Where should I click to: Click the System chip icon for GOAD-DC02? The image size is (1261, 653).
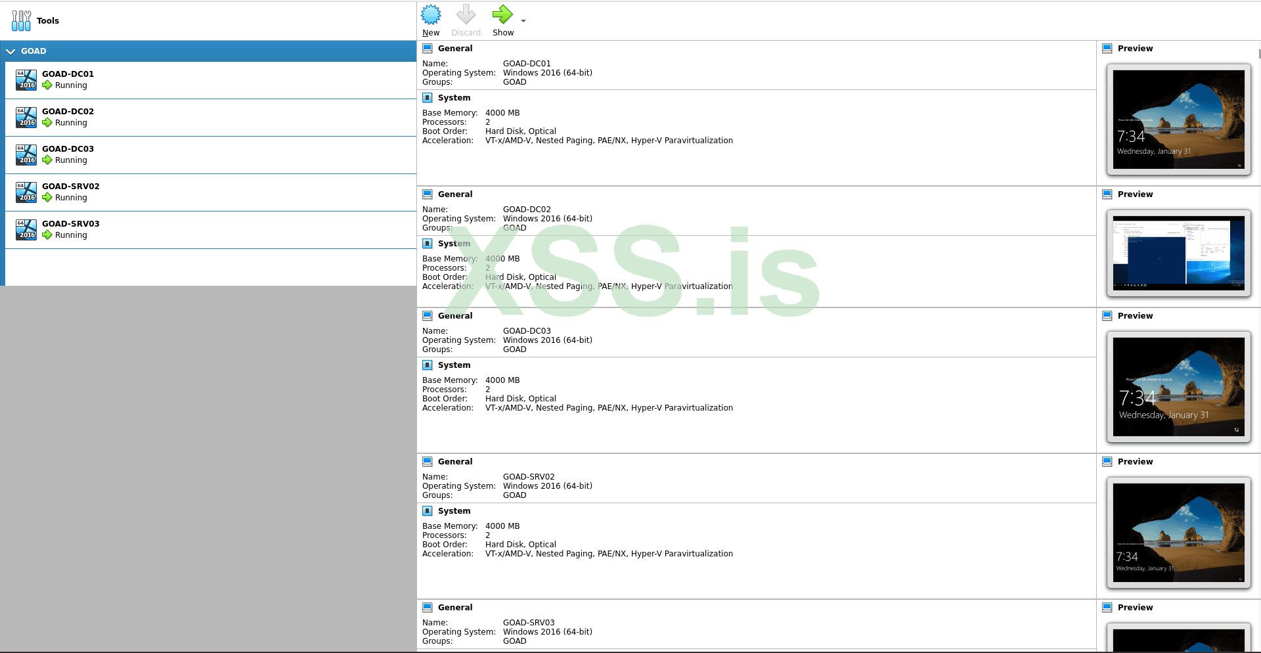428,244
